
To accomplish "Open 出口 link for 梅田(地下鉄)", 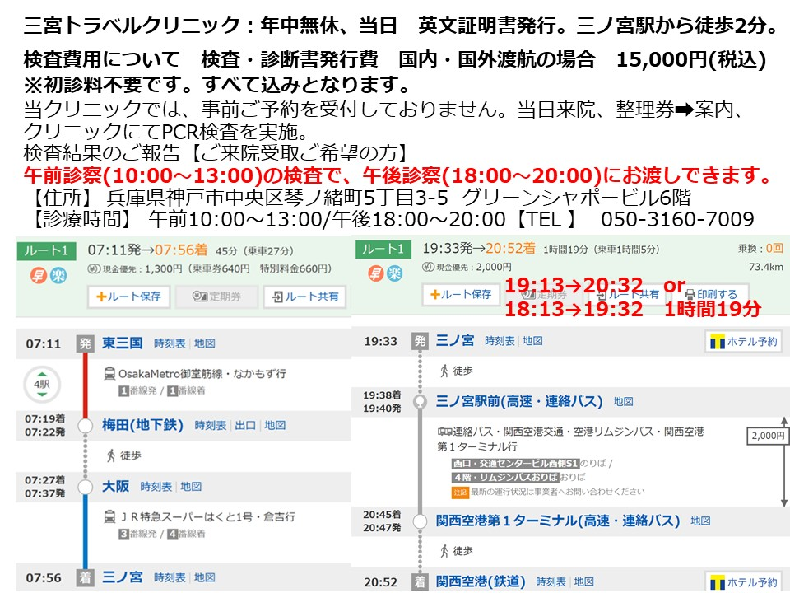I will point(245,426).
